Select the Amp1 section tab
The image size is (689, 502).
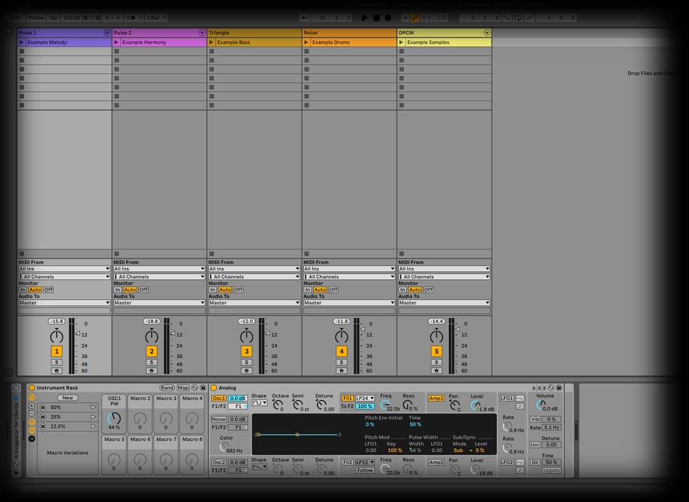coord(436,398)
